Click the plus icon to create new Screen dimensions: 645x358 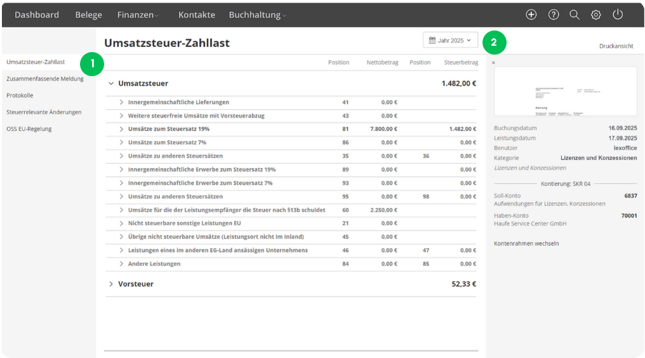tap(531, 15)
